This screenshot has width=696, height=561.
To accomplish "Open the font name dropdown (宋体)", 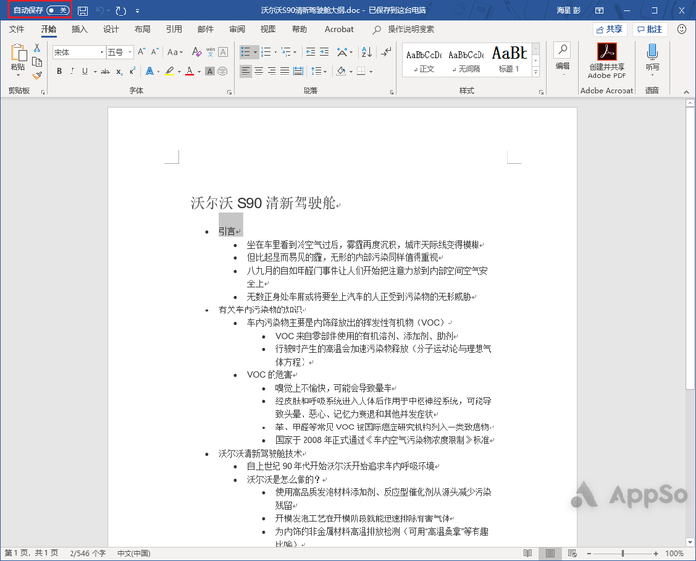I will coord(102,52).
